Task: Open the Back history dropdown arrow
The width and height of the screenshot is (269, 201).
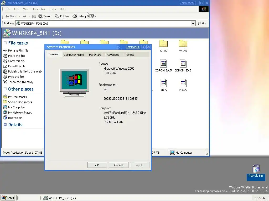Action: [19, 16]
